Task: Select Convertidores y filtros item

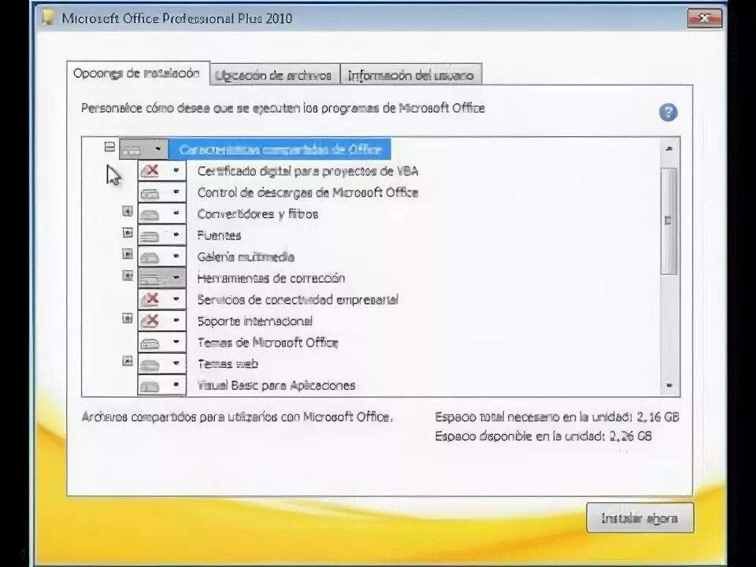Action: [258, 214]
